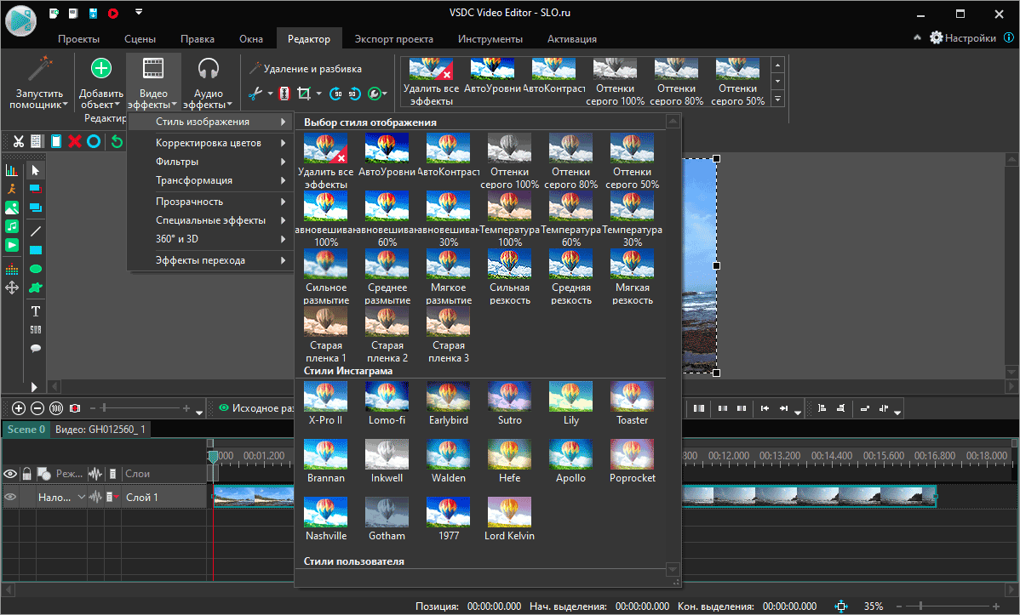The width and height of the screenshot is (1020, 615).
Task: Add a movement path object
Action: point(12,288)
